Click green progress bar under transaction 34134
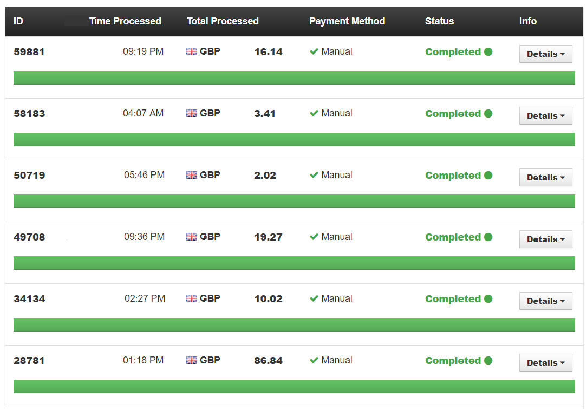Viewport: 587px width, 409px height. point(294,324)
